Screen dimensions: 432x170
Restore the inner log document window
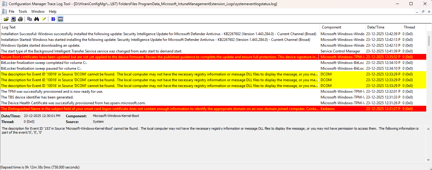423,12
